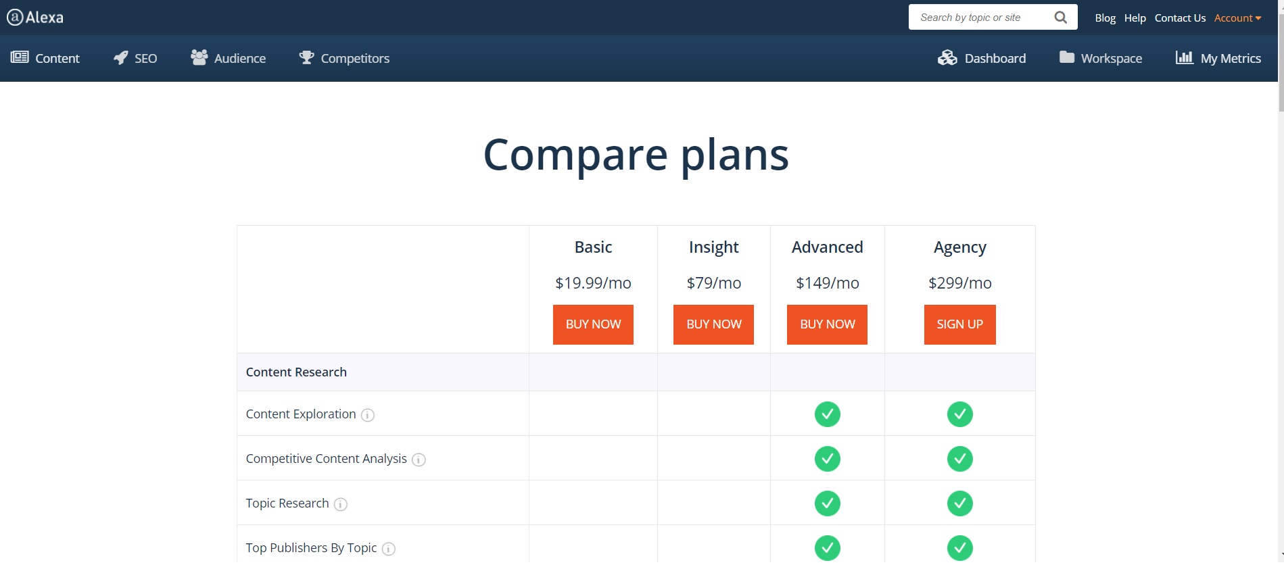The width and height of the screenshot is (1284, 567).
Task: Open the SEO menu
Action: 135,58
